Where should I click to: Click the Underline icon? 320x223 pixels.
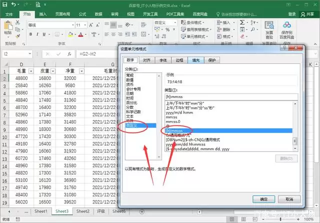pos(44,34)
